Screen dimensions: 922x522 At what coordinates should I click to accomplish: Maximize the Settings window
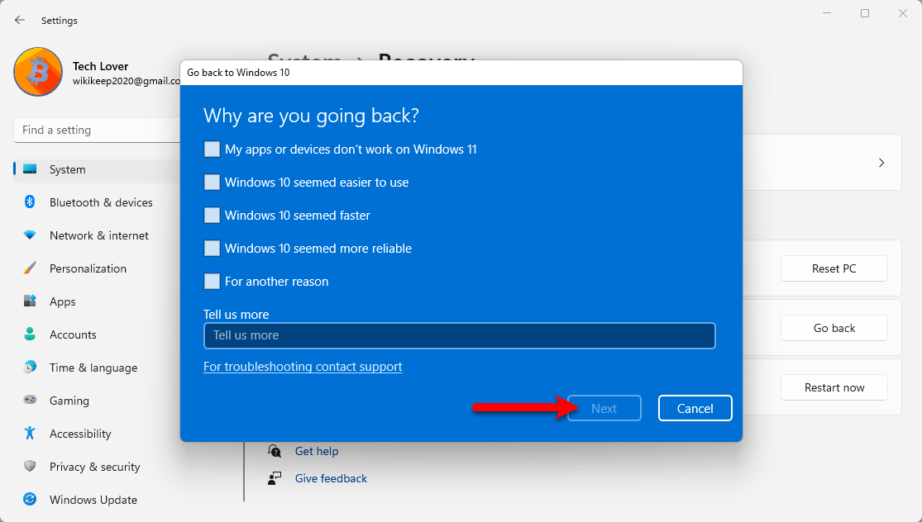point(865,13)
